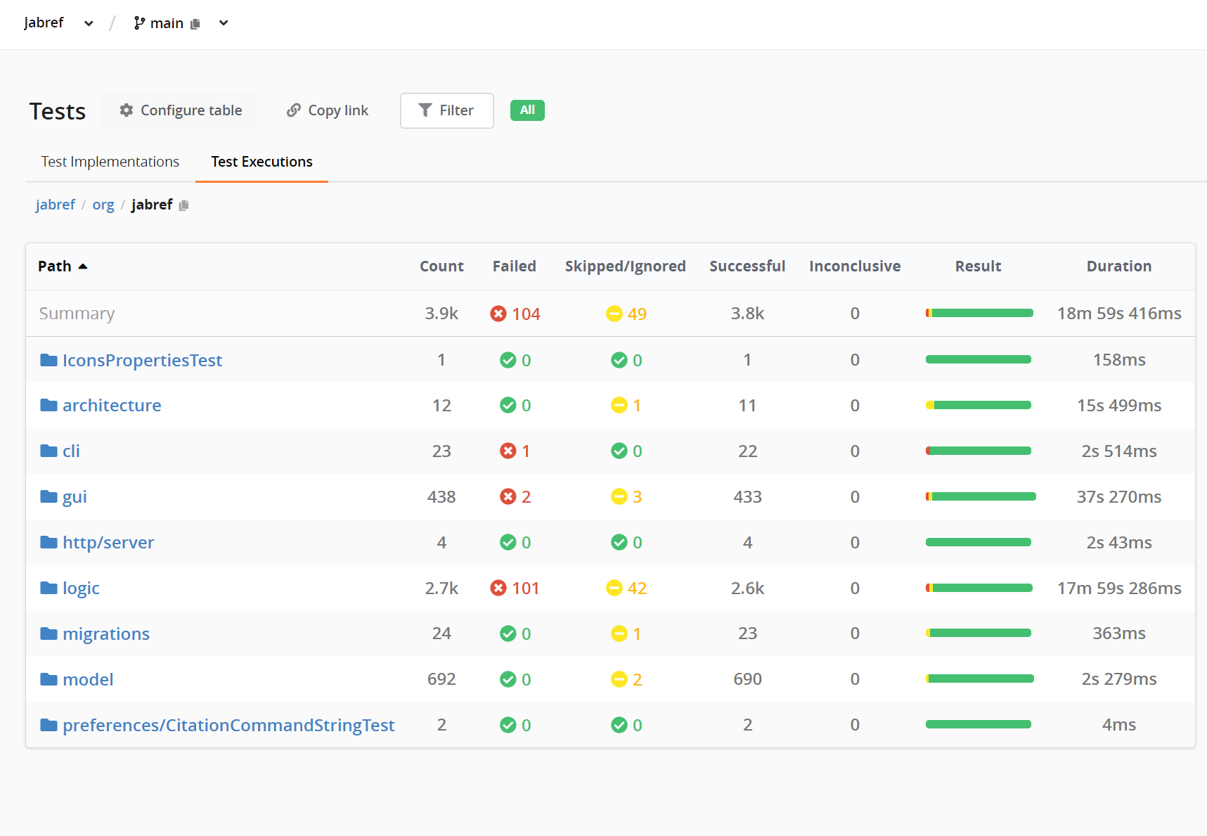Click yellow skipped icon in gui row
1207x836 pixels.
coord(619,497)
